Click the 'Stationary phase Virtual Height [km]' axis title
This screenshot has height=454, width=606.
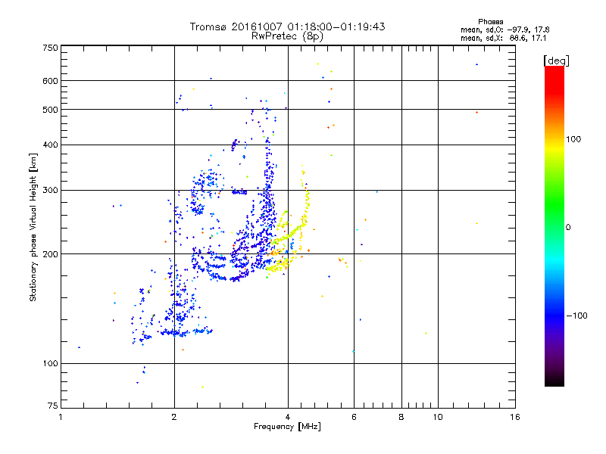[33, 227]
